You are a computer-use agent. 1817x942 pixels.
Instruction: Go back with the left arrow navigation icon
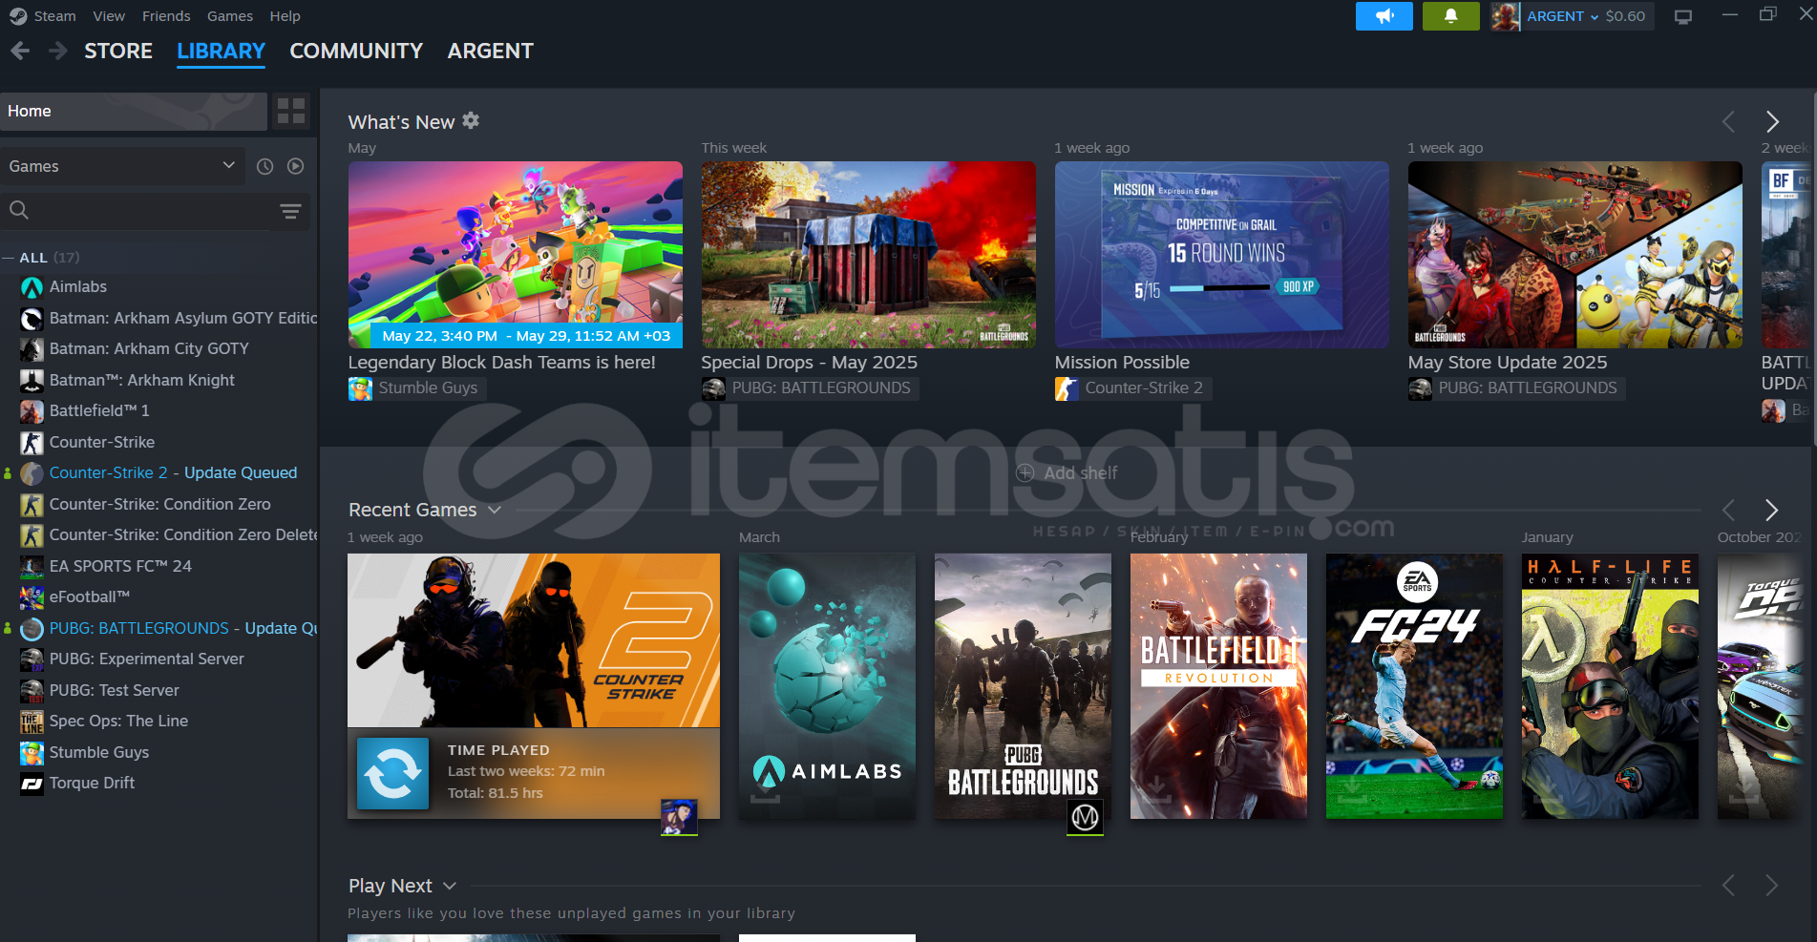pos(20,51)
